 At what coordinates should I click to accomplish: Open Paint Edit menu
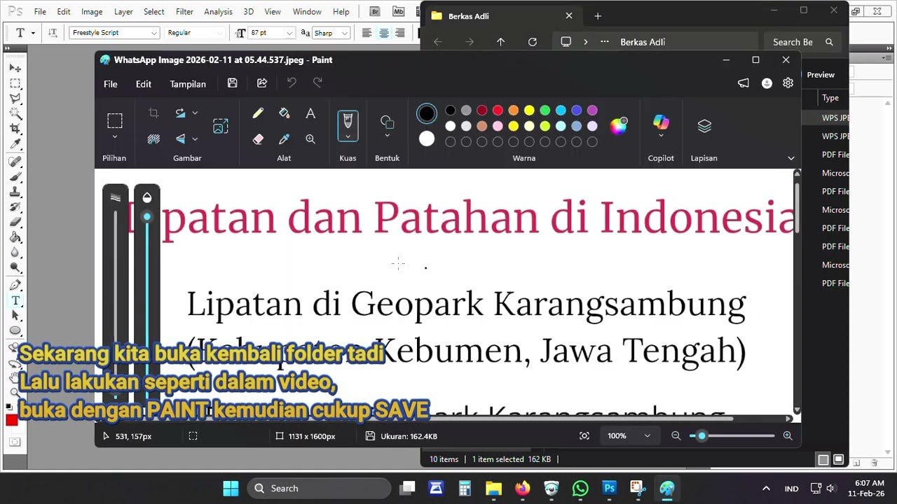click(x=144, y=84)
